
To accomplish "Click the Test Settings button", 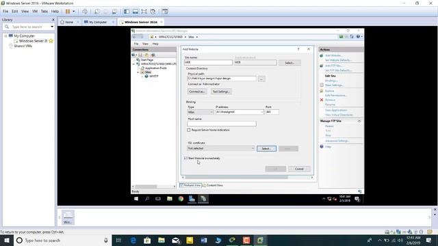I will (221, 92).
